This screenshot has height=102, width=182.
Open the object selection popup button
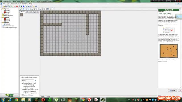[x=35, y=80]
